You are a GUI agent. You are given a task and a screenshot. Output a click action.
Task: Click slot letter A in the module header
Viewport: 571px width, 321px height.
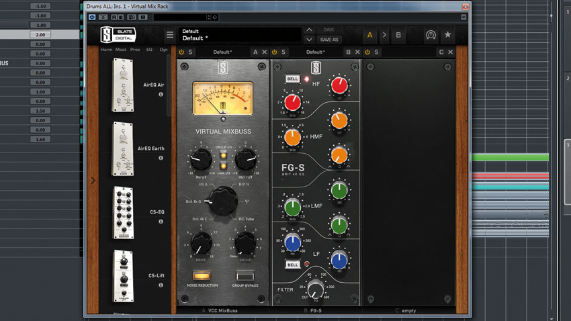[255, 52]
